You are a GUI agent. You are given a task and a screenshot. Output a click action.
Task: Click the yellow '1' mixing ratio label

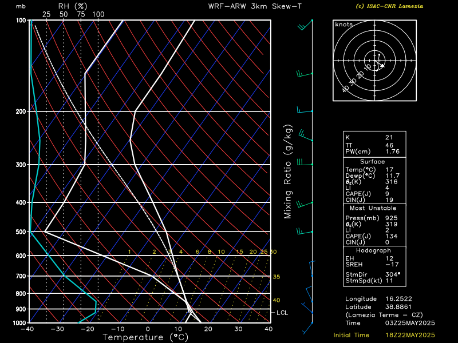click(x=129, y=252)
